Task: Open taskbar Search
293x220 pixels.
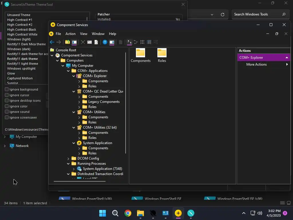Action: point(115,213)
